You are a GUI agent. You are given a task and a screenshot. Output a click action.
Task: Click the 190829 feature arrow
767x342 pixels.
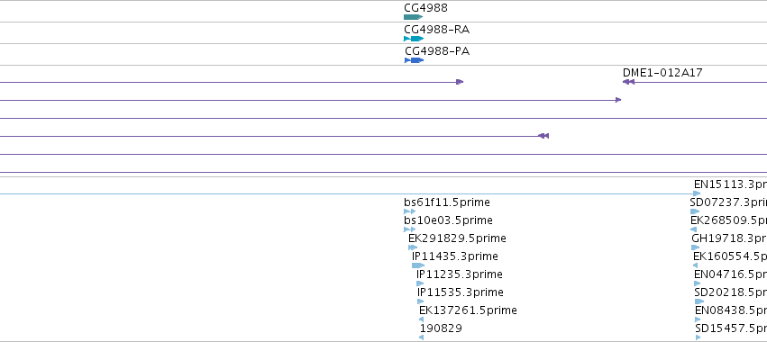pyautogui.click(x=422, y=337)
